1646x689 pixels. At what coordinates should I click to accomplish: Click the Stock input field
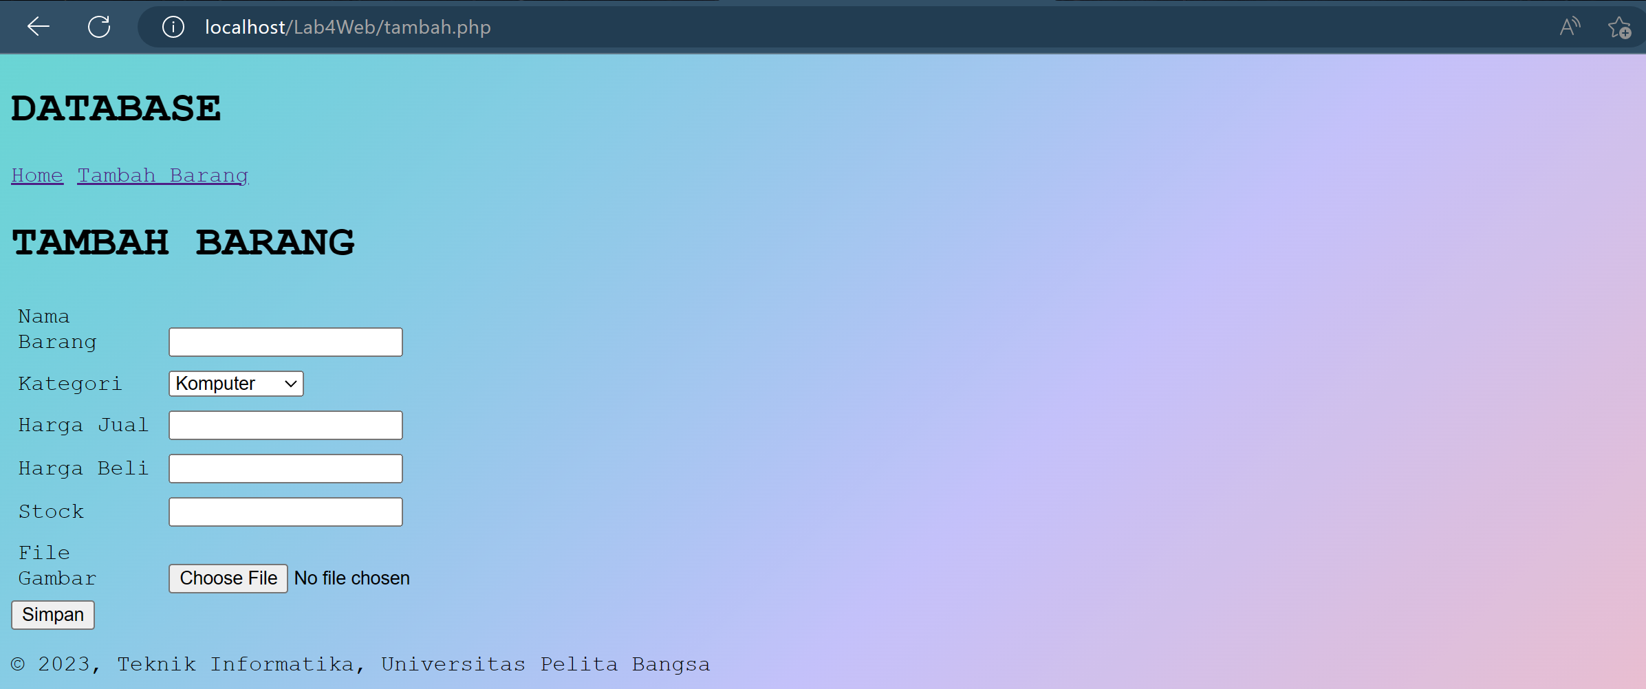pos(285,511)
